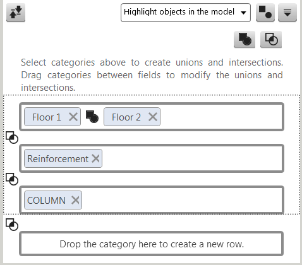
Task: Open the Highlight objects in the model dropdown
Action: (x=186, y=13)
